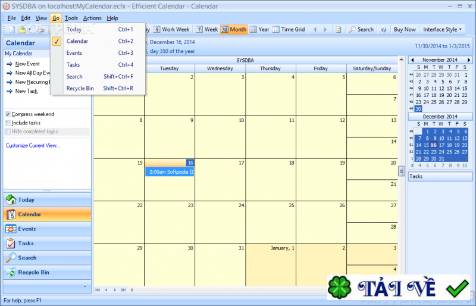Viewport: 476px width, 306px height.
Task: Open the Tools menu
Action: pyautogui.click(x=71, y=18)
